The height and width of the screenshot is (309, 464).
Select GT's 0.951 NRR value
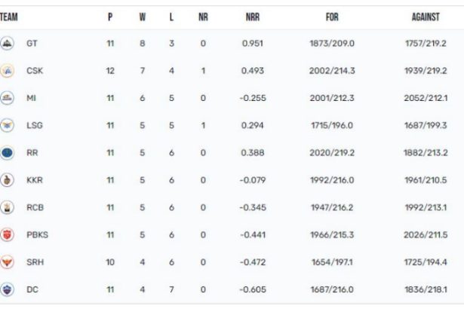click(253, 44)
